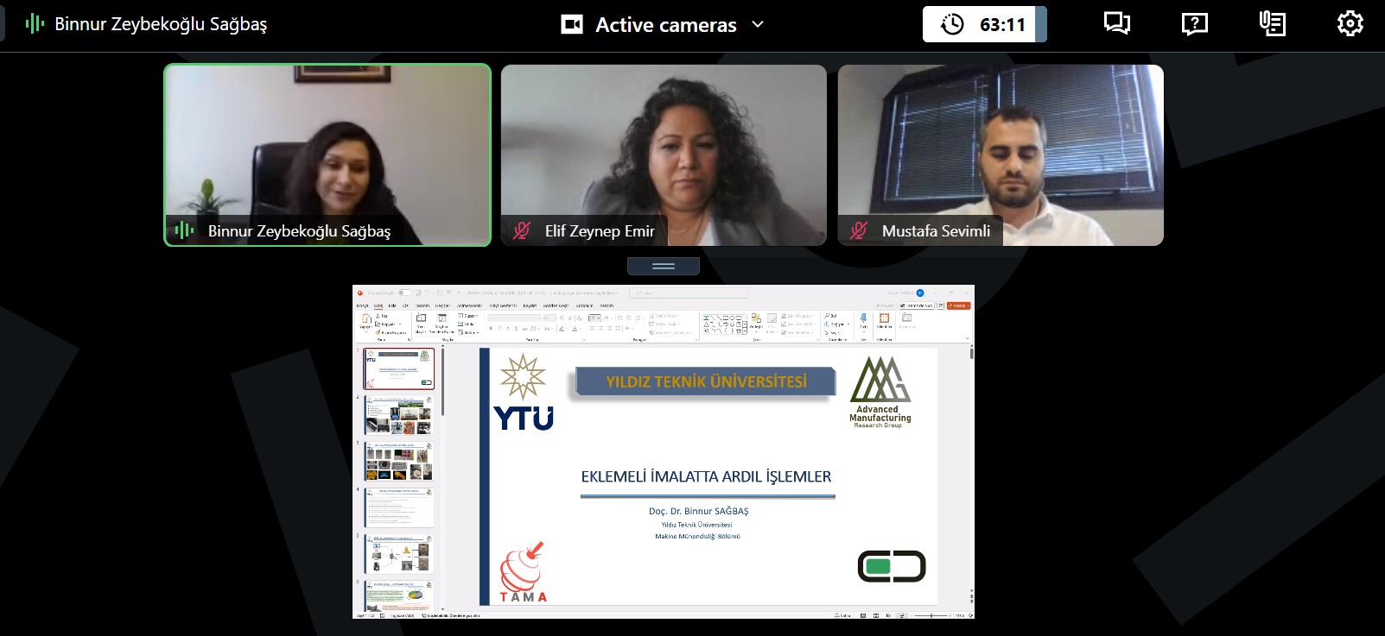This screenshot has width=1385, height=636.
Task: Click the orange Paylaş button in PowerPoint
Action: pyautogui.click(x=959, y=305)
